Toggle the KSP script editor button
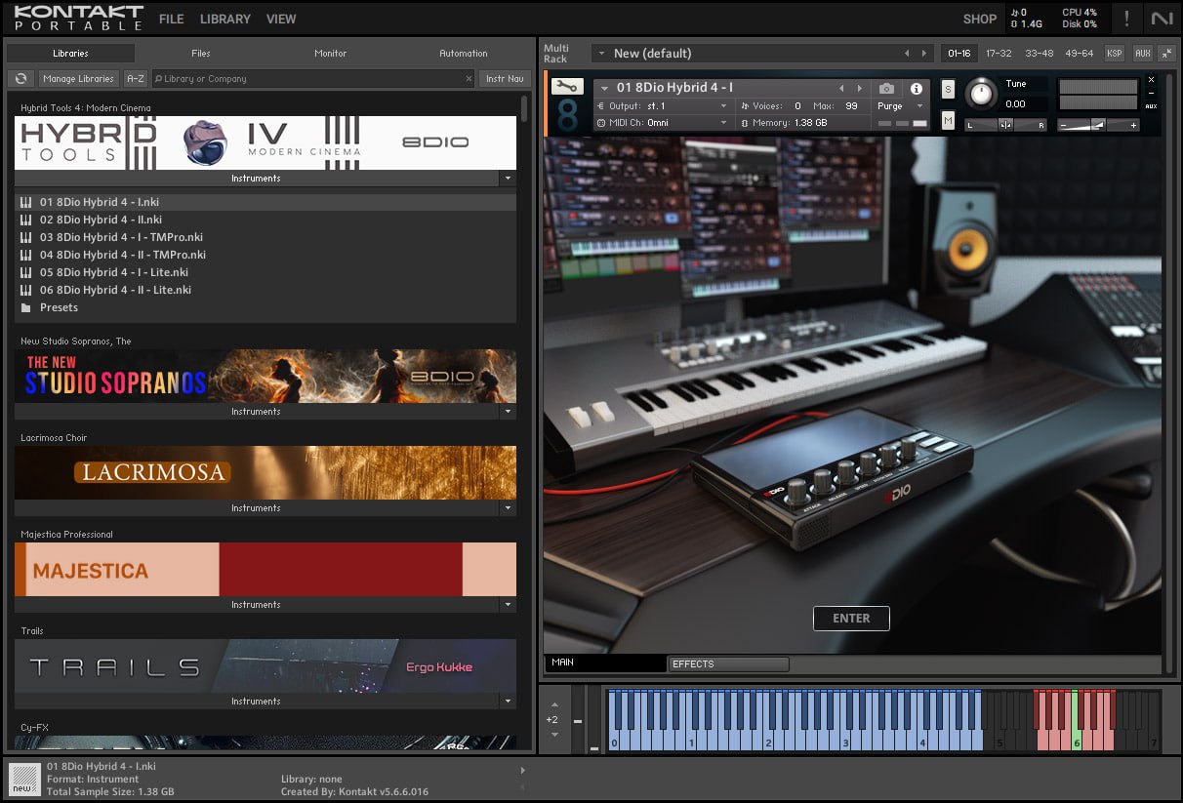Screen dimensions: 1183x803 click(x=1114, y=54)
